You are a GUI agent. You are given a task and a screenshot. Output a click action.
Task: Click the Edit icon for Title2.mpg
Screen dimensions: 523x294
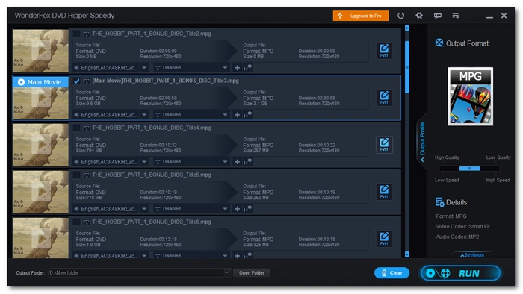click(384, 51)
